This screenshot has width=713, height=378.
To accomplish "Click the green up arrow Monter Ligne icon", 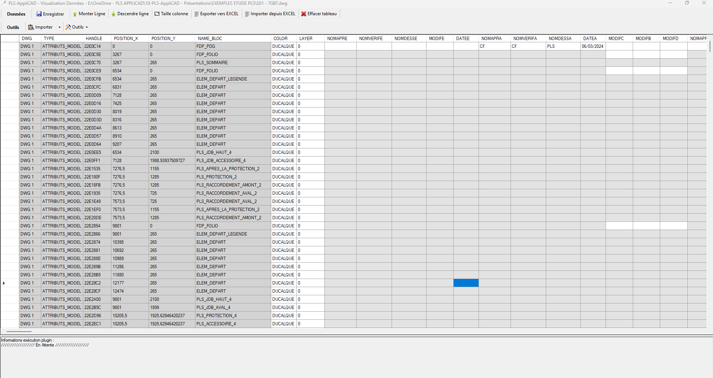I will [x=75, y=14].
